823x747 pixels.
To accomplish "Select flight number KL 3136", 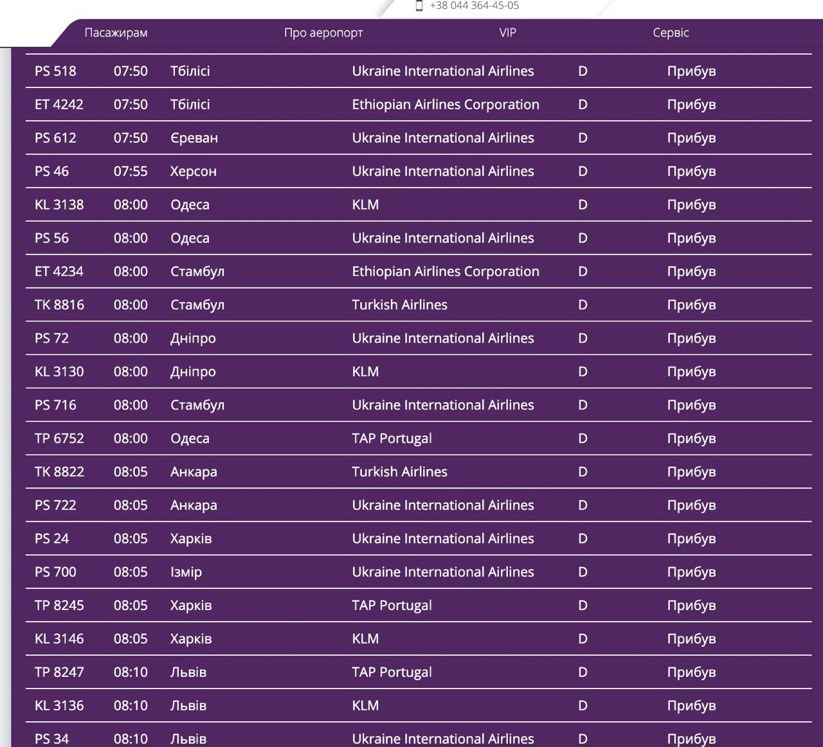I will tap(59, 706).
